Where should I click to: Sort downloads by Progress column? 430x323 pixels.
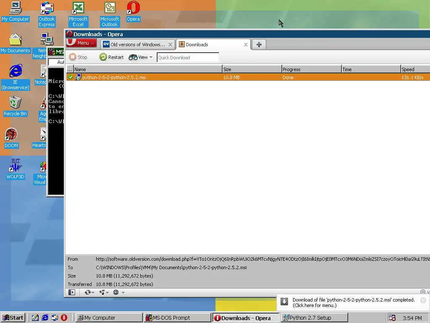click(312, 69)
